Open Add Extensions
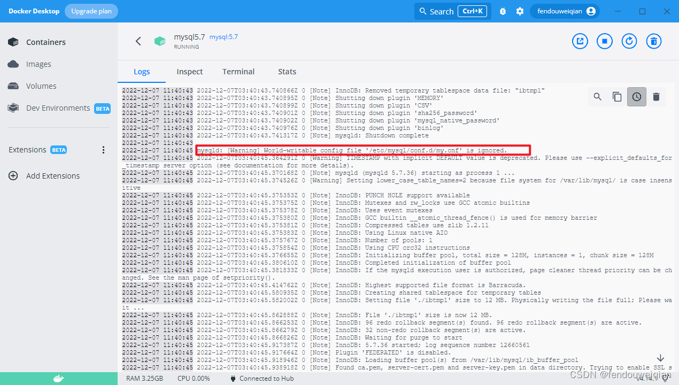The width and height of the screenshot is (679, 385). 53,175
